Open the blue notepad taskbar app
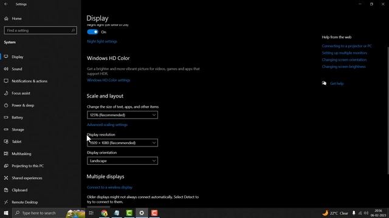Viewport: 389px width, 218px height. [x=117, y=213]
